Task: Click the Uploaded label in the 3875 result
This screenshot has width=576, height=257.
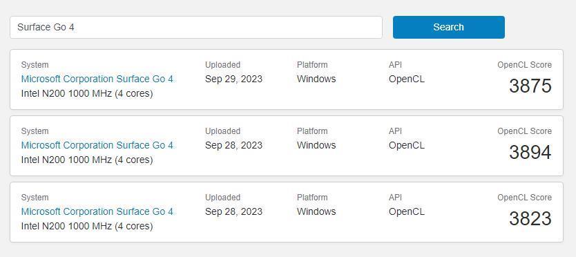Action: coord(222,65)
